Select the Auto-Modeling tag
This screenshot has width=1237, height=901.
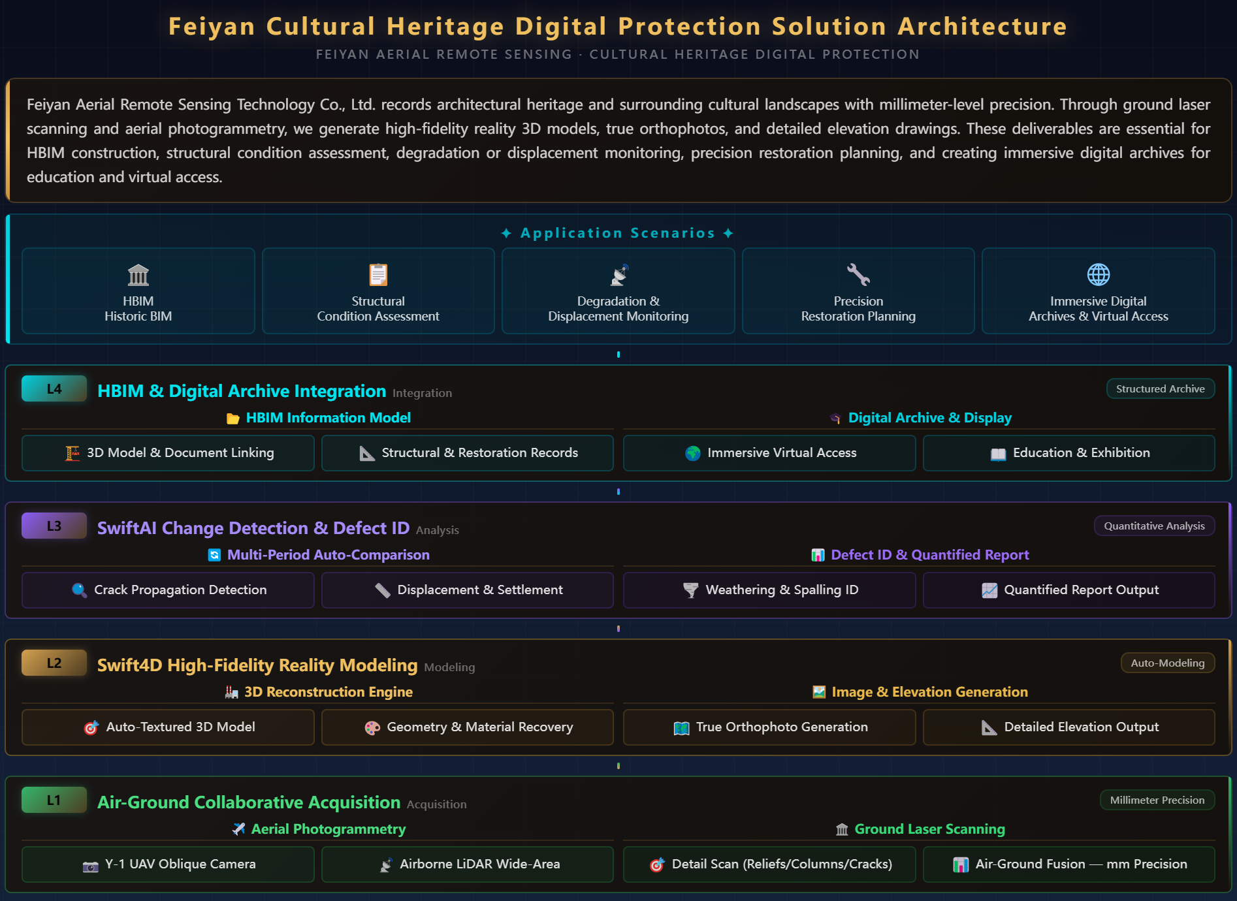[x=1168, y=663]
